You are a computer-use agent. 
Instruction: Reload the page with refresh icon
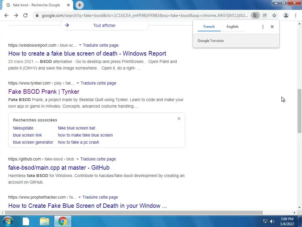25,15
